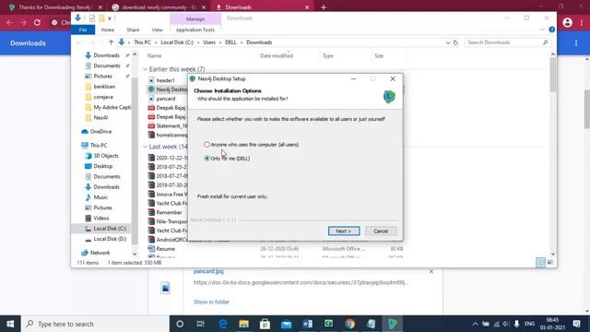Select 'Only for me (DELL)' radio button
This screenshot has width=590, height=332.
[x=206, y=159]
